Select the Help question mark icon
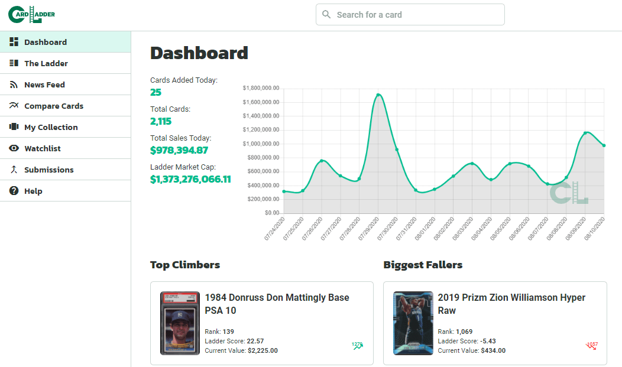622x367 pixels. (13, 190)
